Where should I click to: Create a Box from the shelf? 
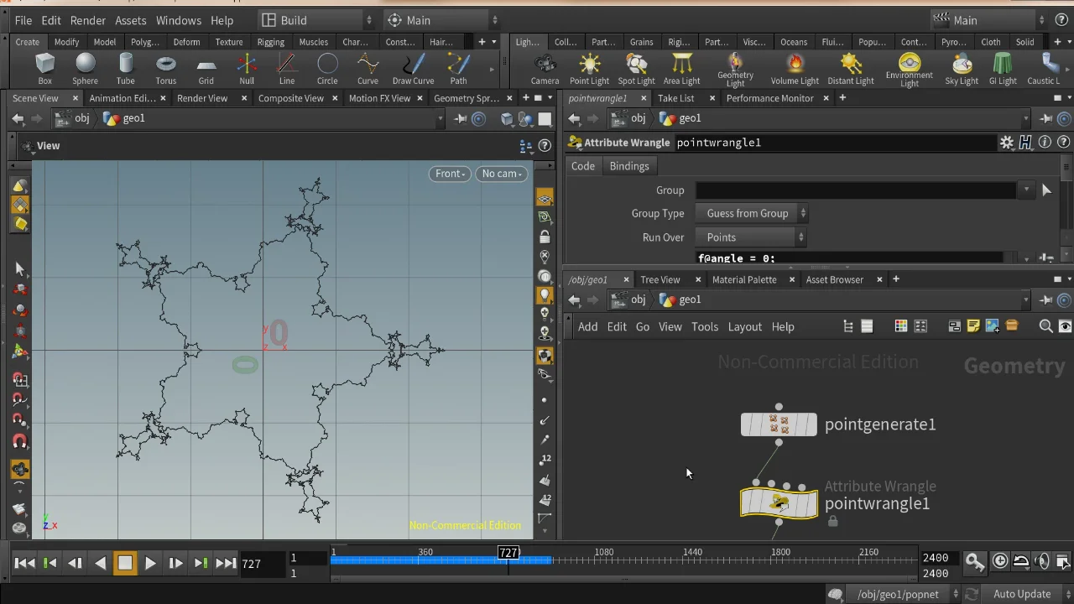pyautogui.click(x=44, y=69)
